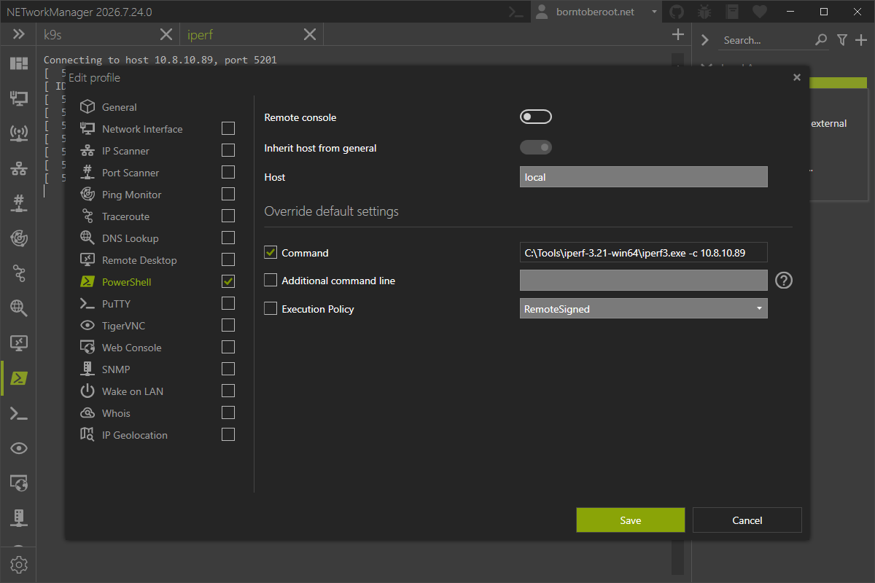Cancel the Edit profile dialog
Image resolution: width=875 pixels, height=583 pixels.
coord(747,520)
